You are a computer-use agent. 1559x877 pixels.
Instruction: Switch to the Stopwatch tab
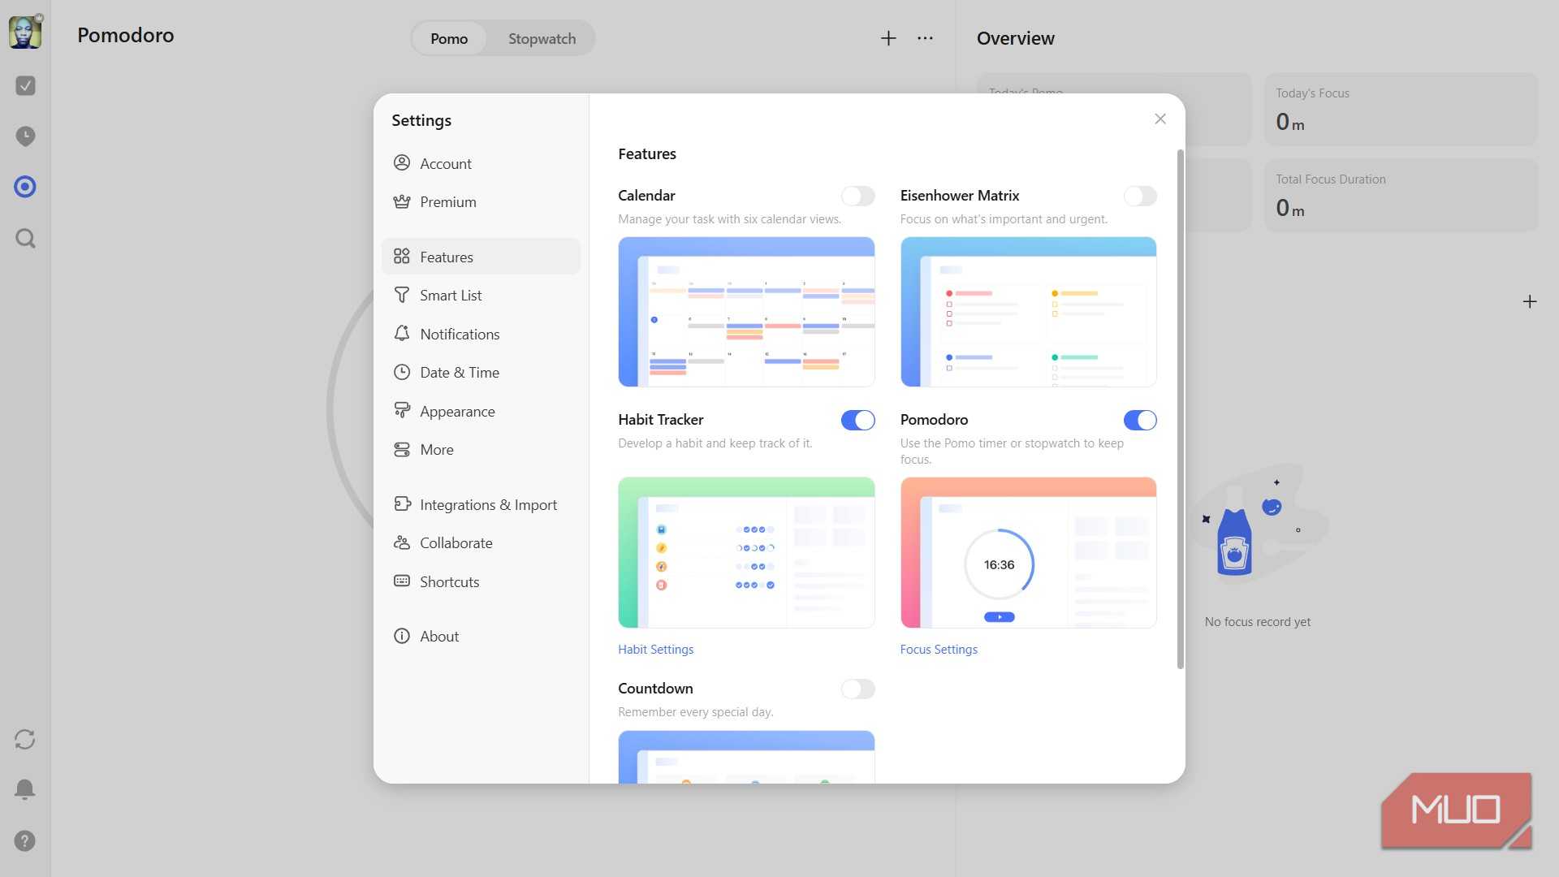pos(542,38)
